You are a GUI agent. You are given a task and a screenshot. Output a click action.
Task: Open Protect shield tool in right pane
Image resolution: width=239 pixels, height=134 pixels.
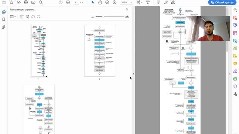click(x=235, y=86)
